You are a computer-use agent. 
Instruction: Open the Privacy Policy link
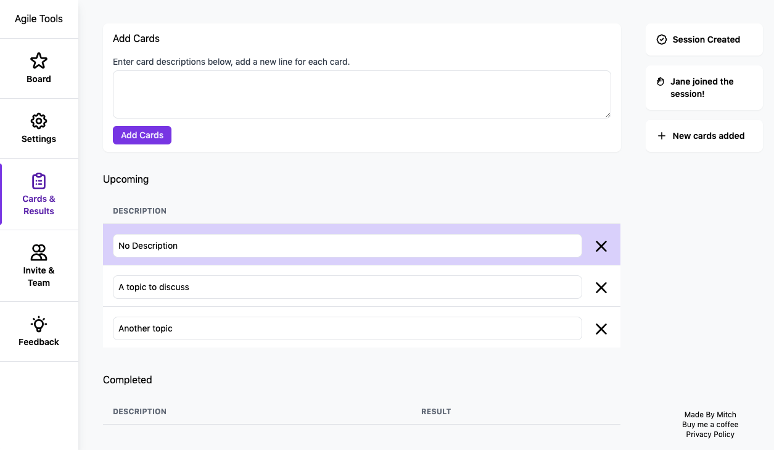pos(710,435)
